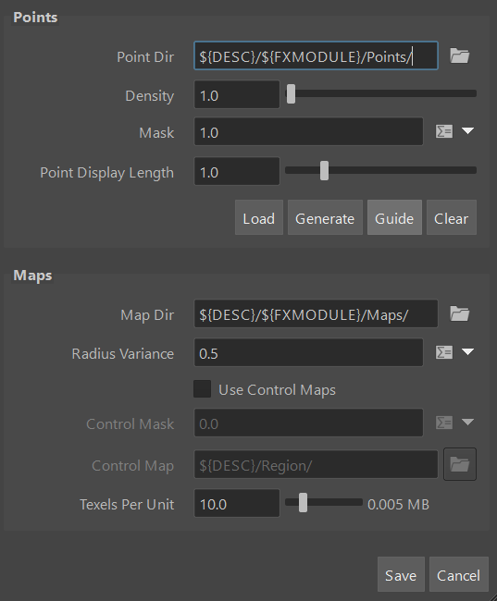Open folder browser for Point Dir
497x601 pixels.
(x=459, y=56)
